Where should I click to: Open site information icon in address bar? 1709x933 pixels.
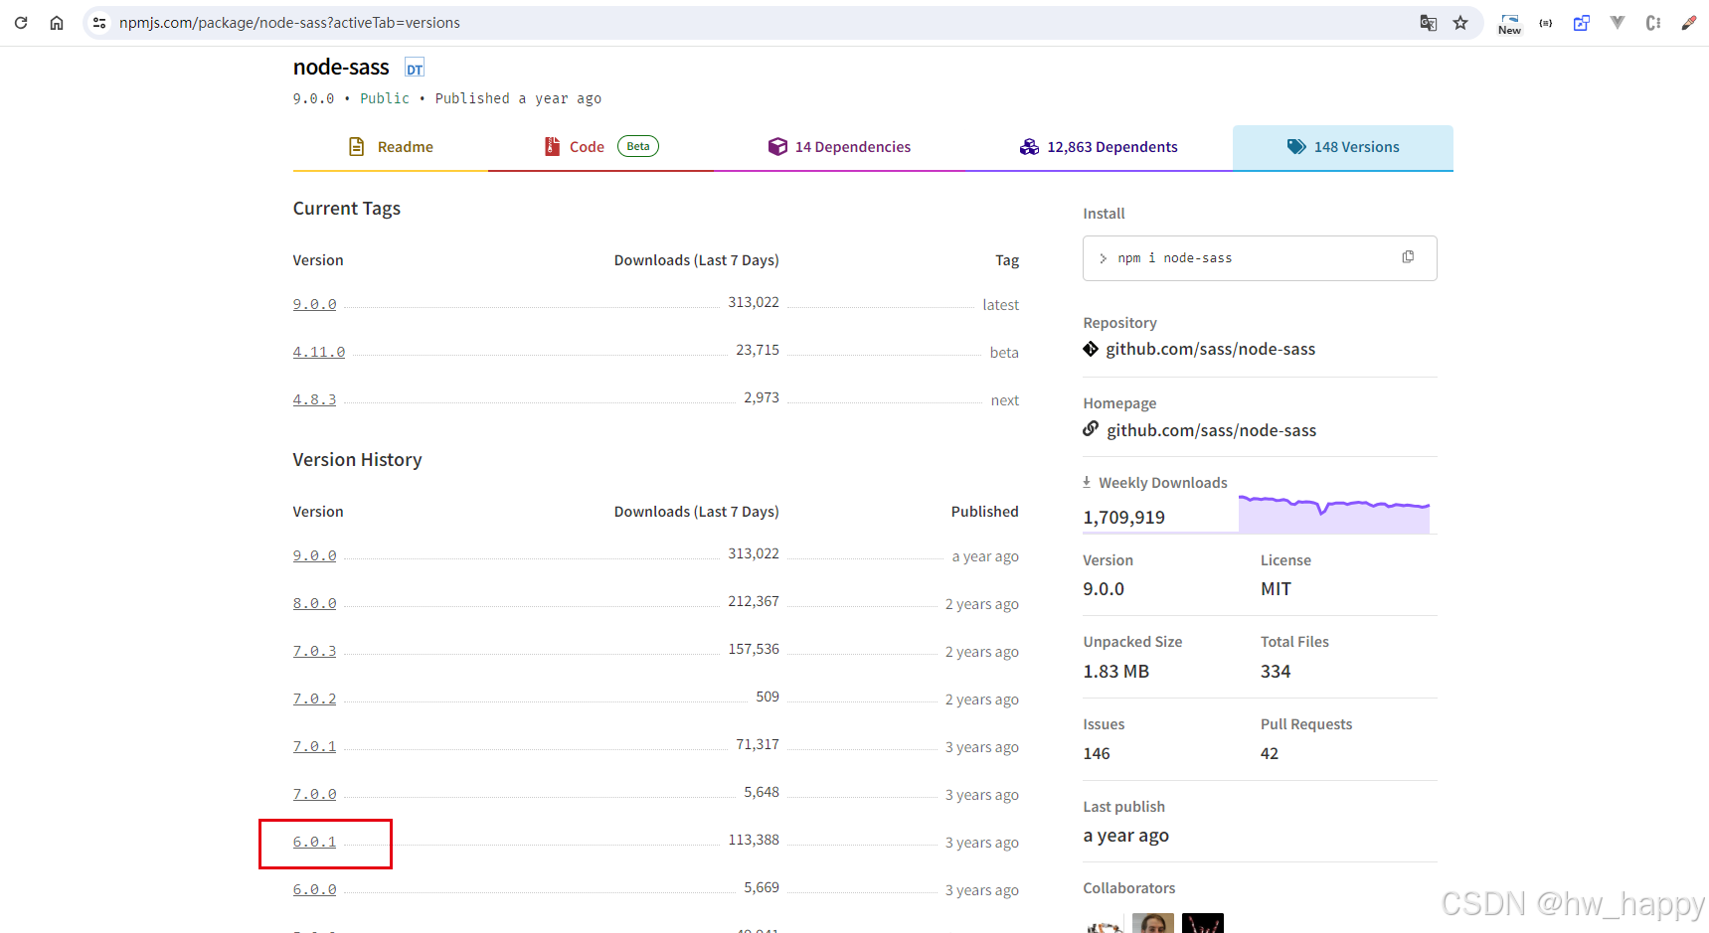click(x=99, y=23)
